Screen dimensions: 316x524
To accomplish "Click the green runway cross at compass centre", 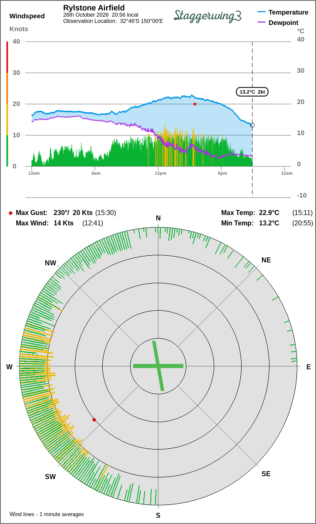I will pos(158,366).
